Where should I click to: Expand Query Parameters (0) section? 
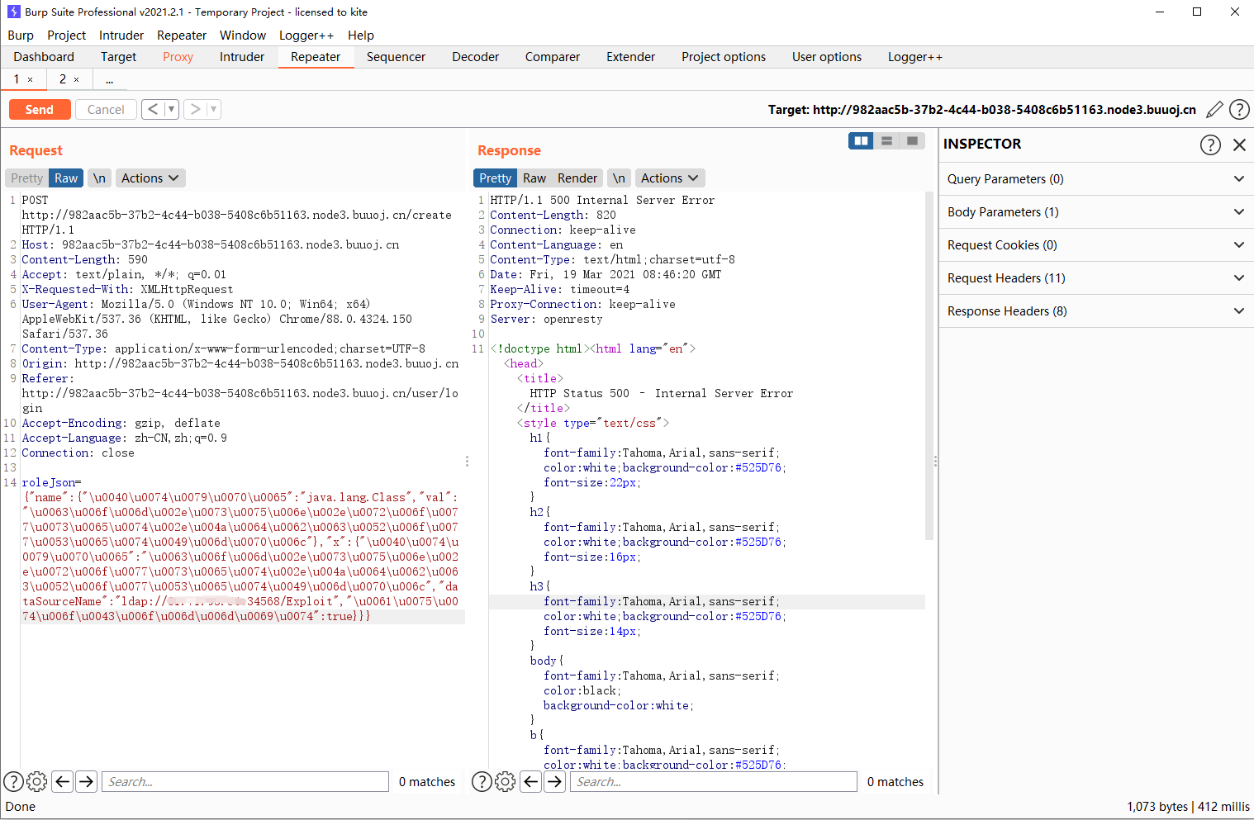point(1096,179)
